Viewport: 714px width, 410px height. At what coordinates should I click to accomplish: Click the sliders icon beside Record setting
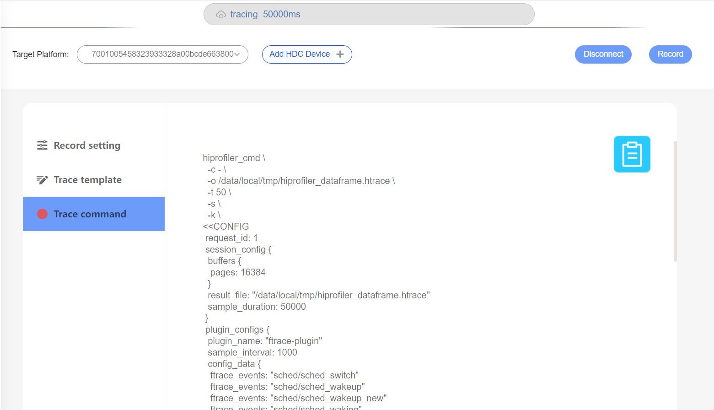tap(42, 146)
